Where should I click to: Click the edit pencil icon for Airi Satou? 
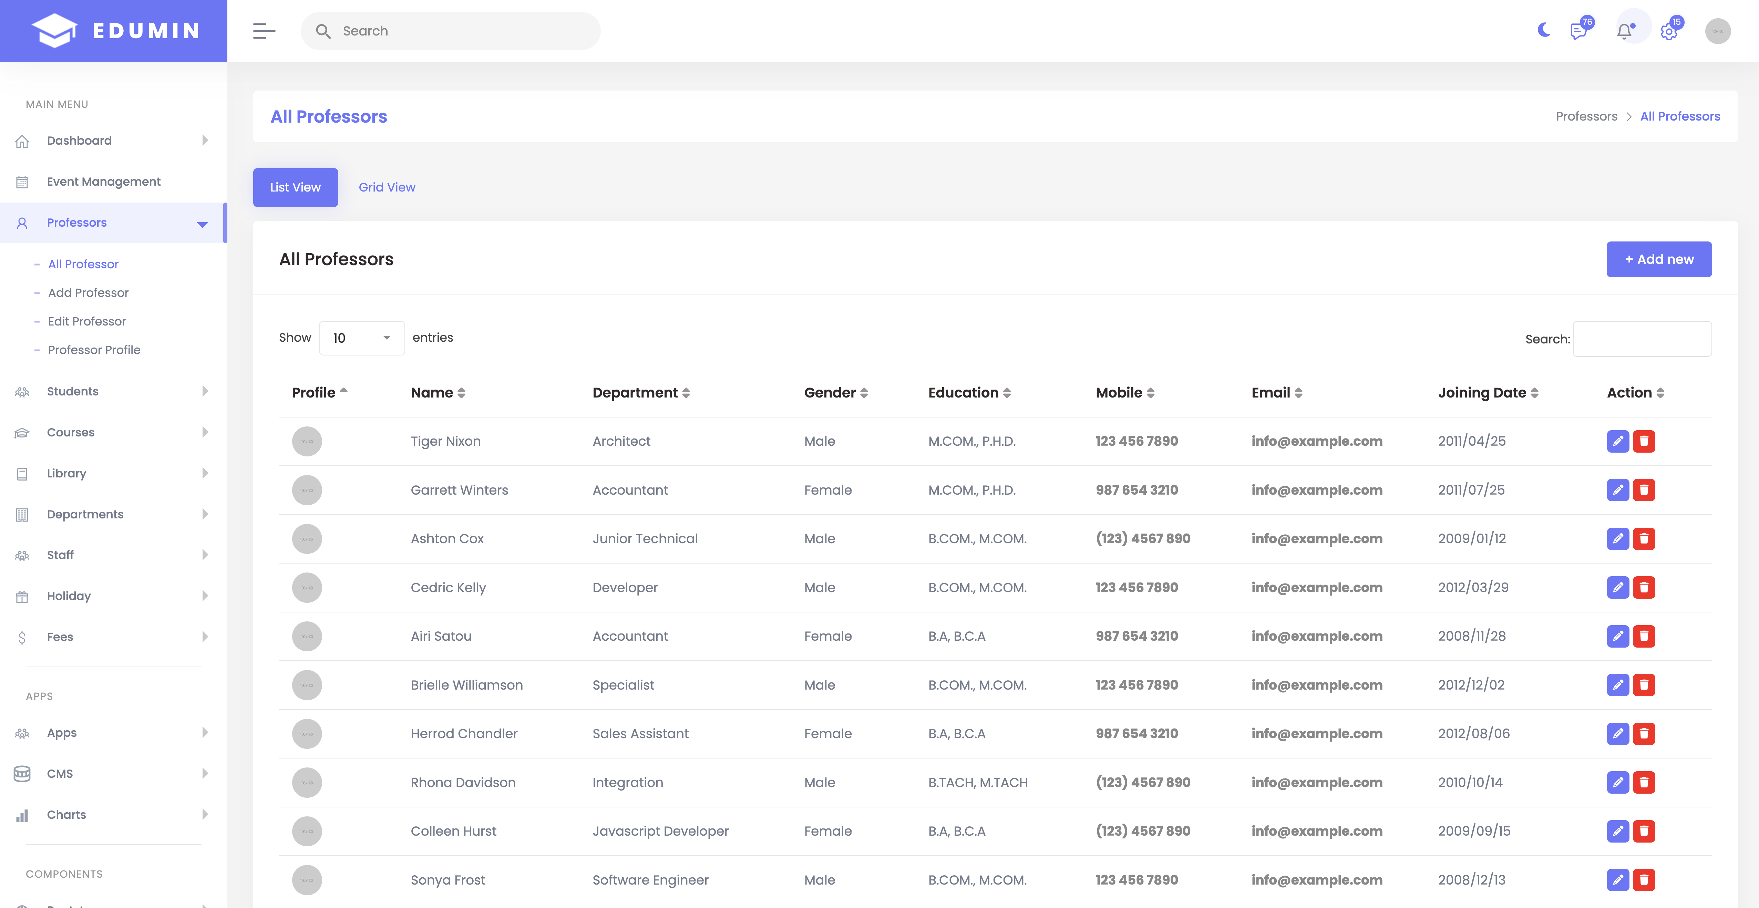(1618, 636)
